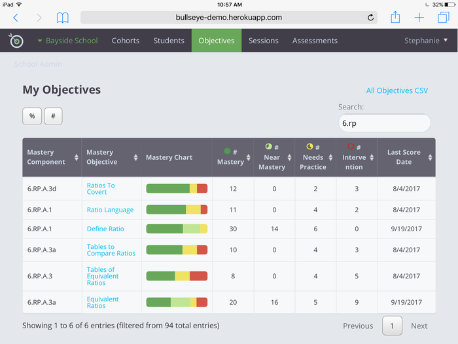The height and width of the screenshot is (344, 458).
Task: Tap the Safari back arrow
Action: (x=16, y=18)
